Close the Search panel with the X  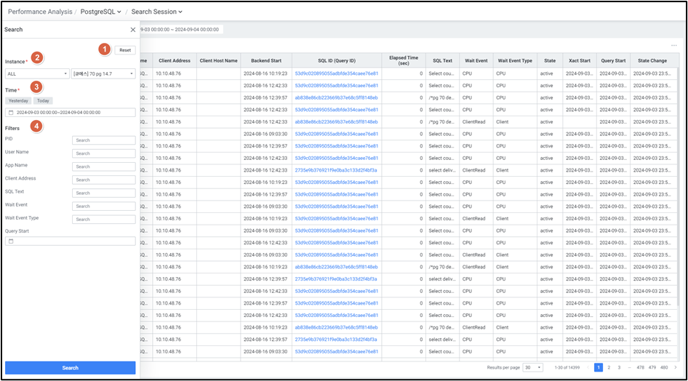[x=132, y=30]
